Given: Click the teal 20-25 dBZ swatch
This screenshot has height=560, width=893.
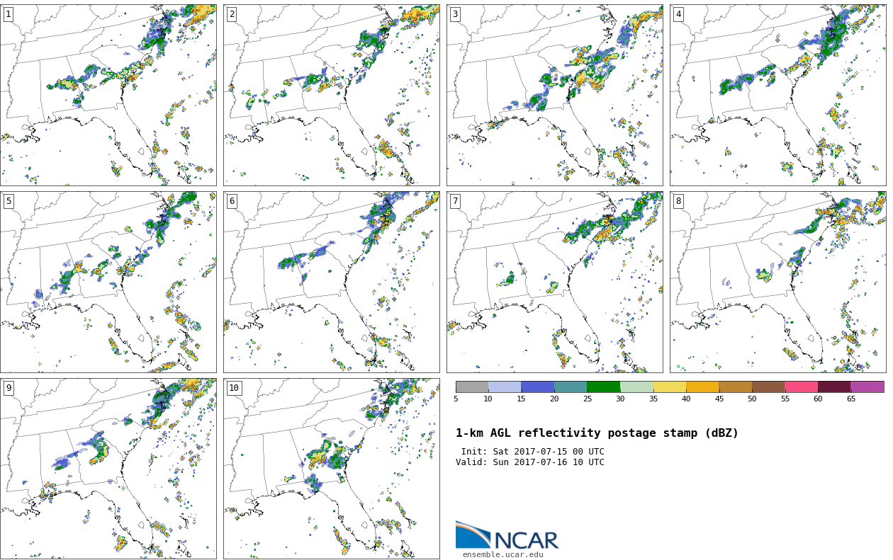Looking at the screenshot, I should (x=571, y=387).
